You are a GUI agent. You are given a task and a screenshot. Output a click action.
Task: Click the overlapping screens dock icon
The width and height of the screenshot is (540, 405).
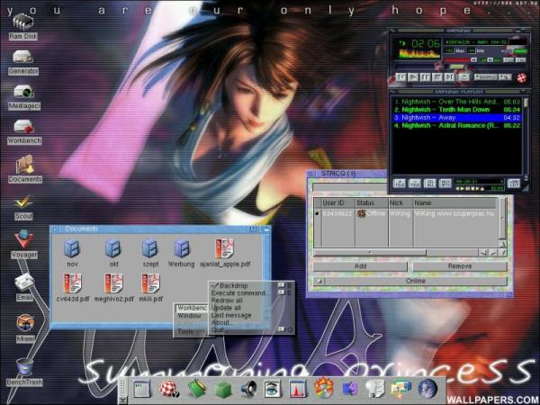(x=400, y=389)
